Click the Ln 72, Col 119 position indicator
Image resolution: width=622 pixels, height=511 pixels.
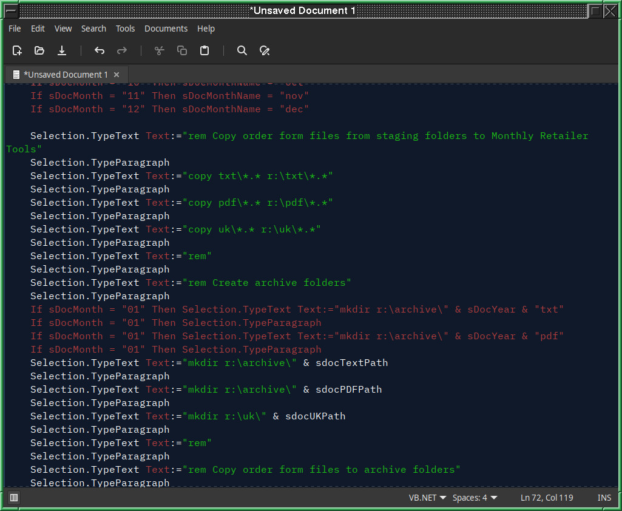coord(547,498)
